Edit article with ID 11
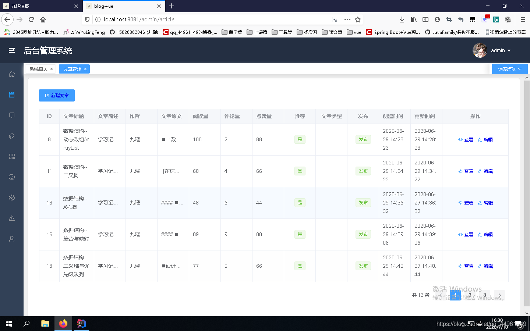530x331 pixels. click(485, 171)
